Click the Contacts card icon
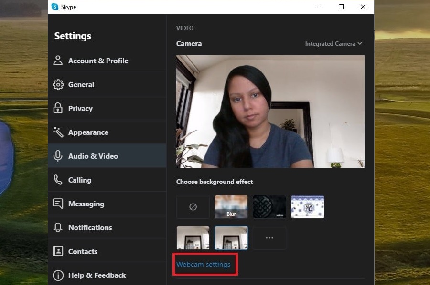This screenshot has height=285, width=430. pos(58,251)
